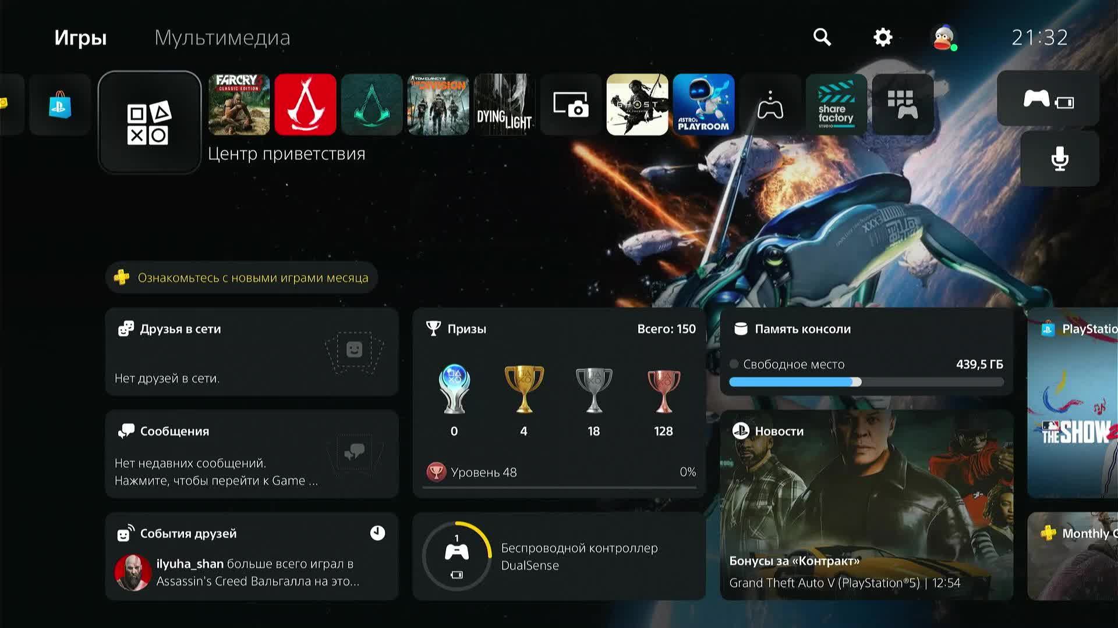The height and width of the screenshot is (628, 1118).
Task: Launch Assassin's Creed Valhalla green tile
Action: (x=372, y=105)
